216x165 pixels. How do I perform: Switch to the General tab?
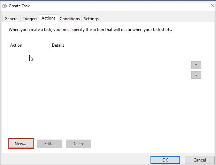11,19
